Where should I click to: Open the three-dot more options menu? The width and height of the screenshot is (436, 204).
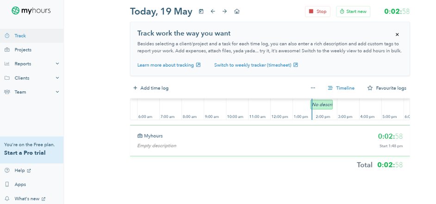[x=313, y=88]
